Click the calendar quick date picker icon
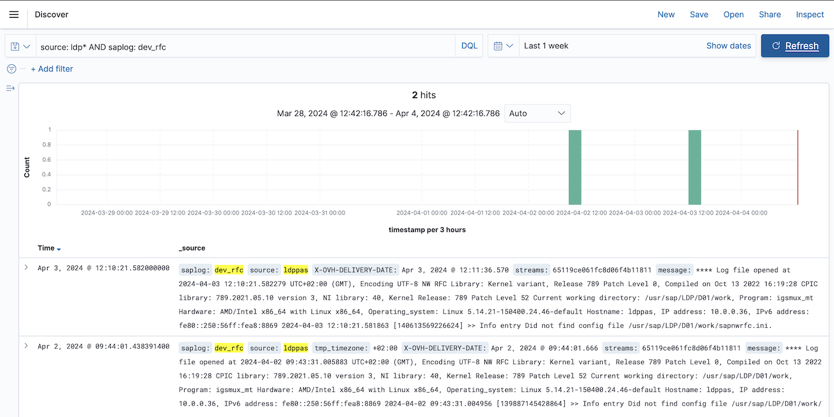 coord(503,46)
